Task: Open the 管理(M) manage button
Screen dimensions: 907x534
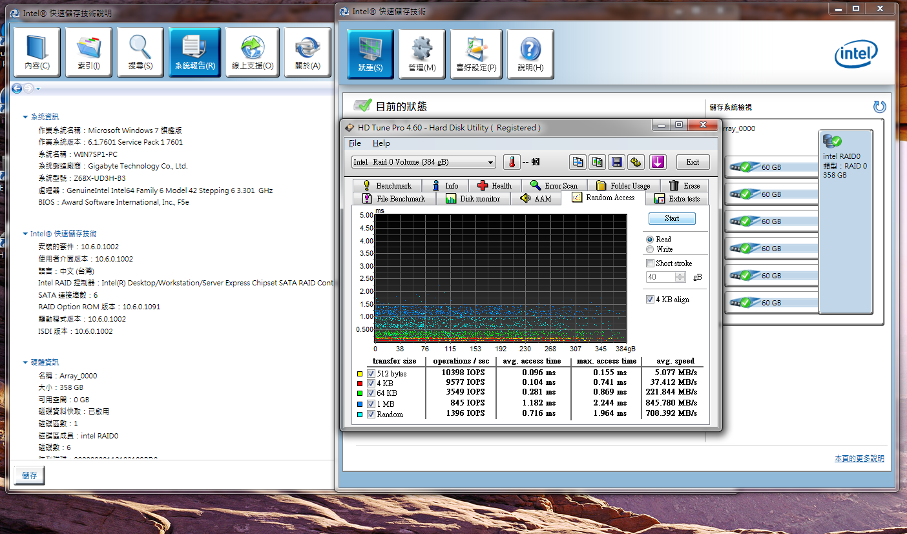Action: 422,54
